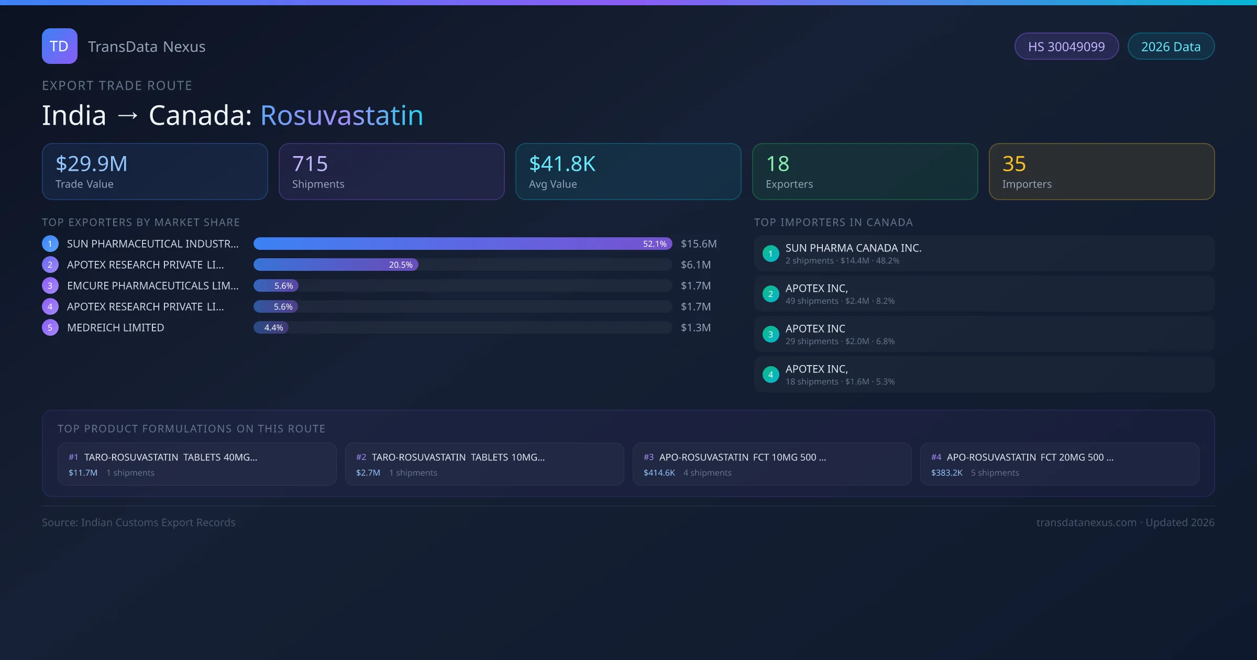Open #1 Taro-Rosuvastatin Tablets 40MG formulation card

click(197, 464)
